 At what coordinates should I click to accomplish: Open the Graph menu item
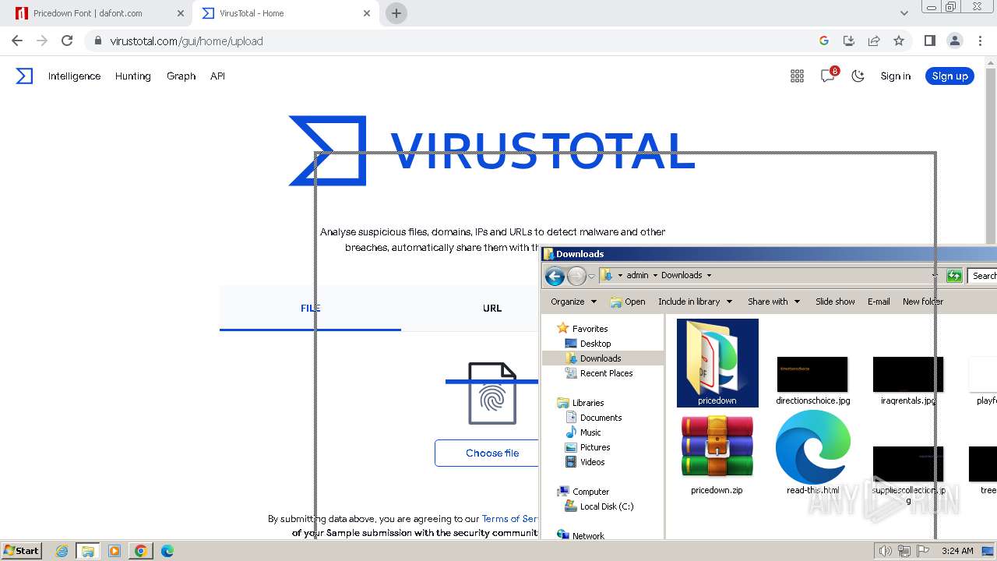click(x=181, y=76)
